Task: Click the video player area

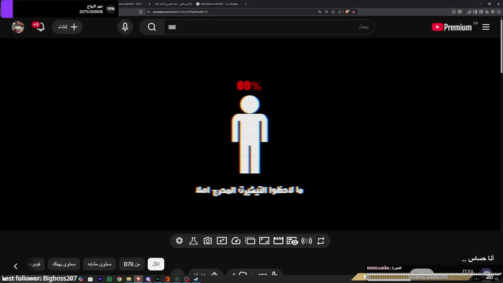Action: point(250,134)
